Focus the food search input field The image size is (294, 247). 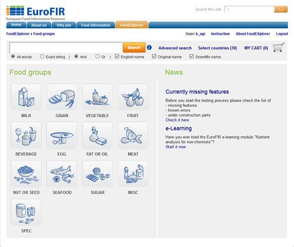(66, 47)
